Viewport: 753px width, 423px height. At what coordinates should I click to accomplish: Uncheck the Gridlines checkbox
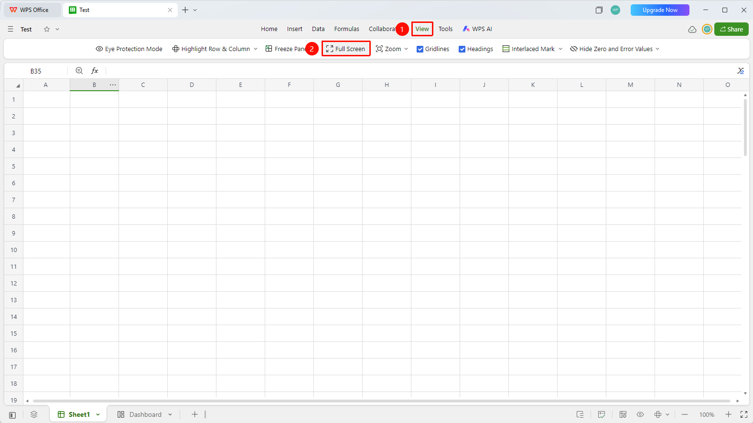coord(420,49)
